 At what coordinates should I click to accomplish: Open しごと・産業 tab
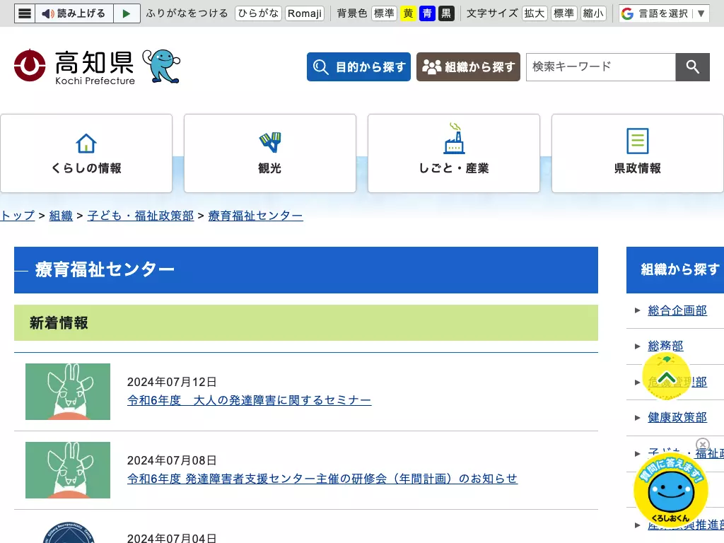(454, 153)
